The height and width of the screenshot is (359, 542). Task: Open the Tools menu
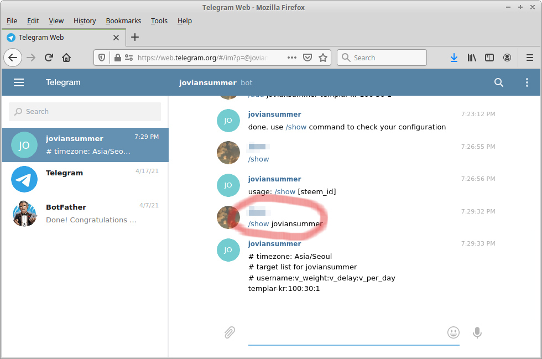tap(159, 21)
